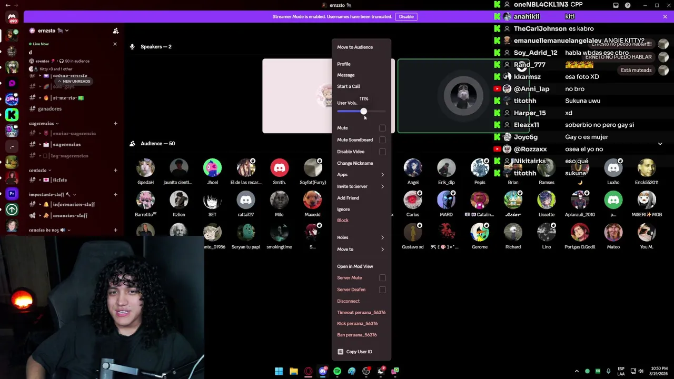Toggle the Mute checkbox in context menu
Viewport: 674px width, 379px height.
point(382,128)
